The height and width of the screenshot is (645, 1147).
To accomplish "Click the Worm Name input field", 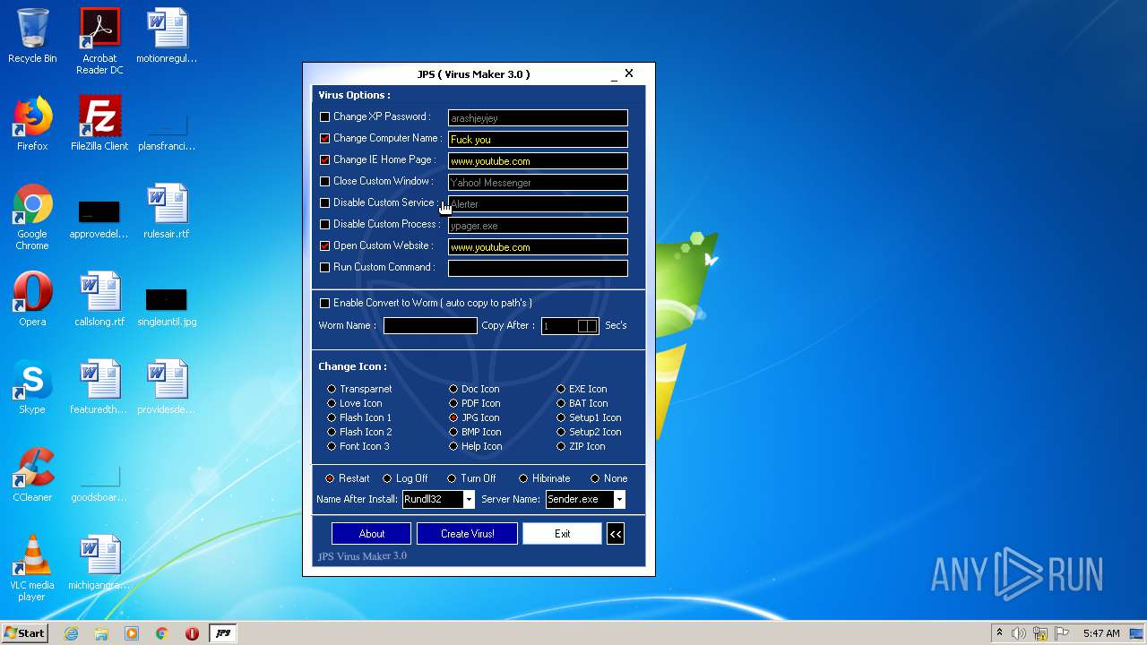I will point(430,326).
